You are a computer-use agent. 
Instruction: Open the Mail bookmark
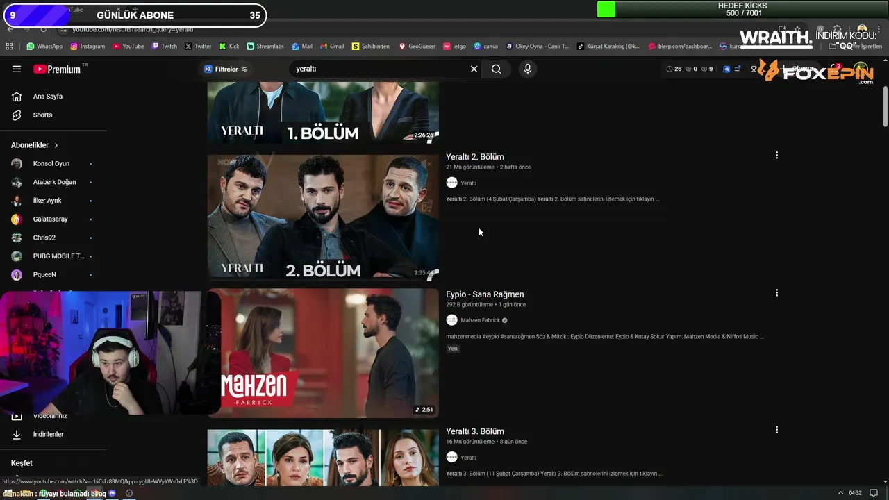[302, 47]
